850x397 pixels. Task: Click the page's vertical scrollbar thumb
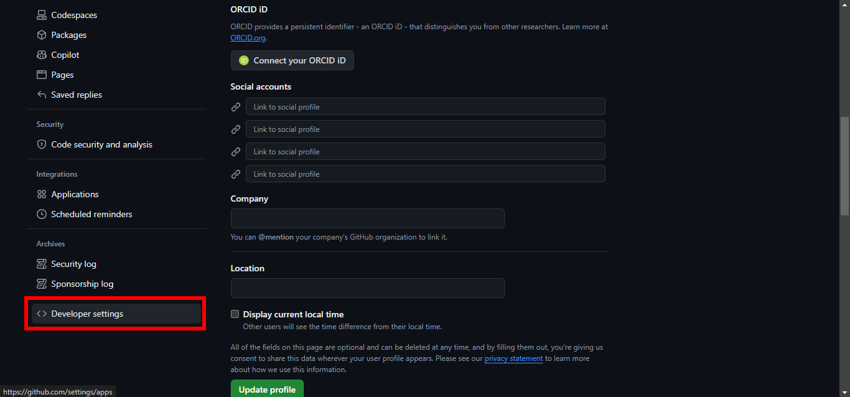point(844,165)
